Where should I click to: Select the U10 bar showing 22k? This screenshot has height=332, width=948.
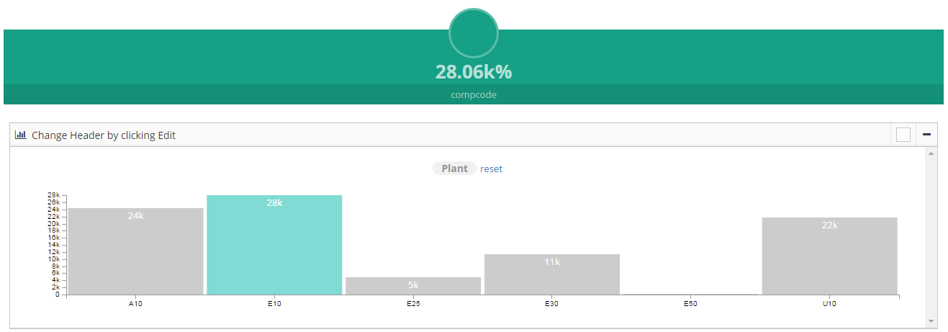(x=830, y=256)
